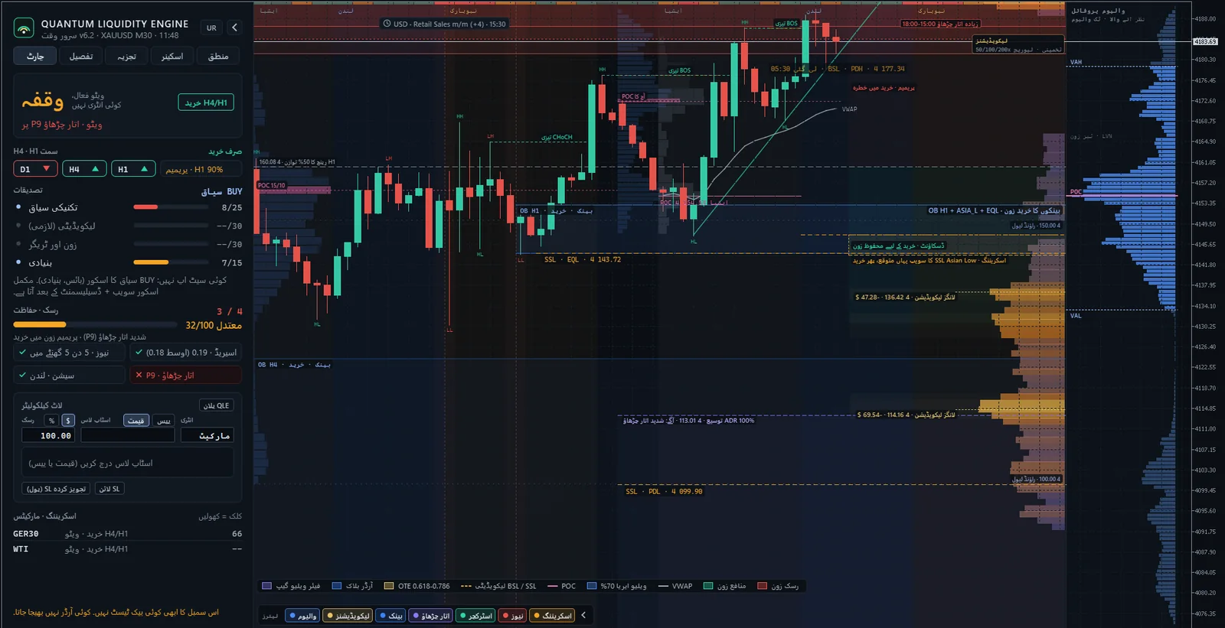Select the منطق tab

(x=218, y=56)
